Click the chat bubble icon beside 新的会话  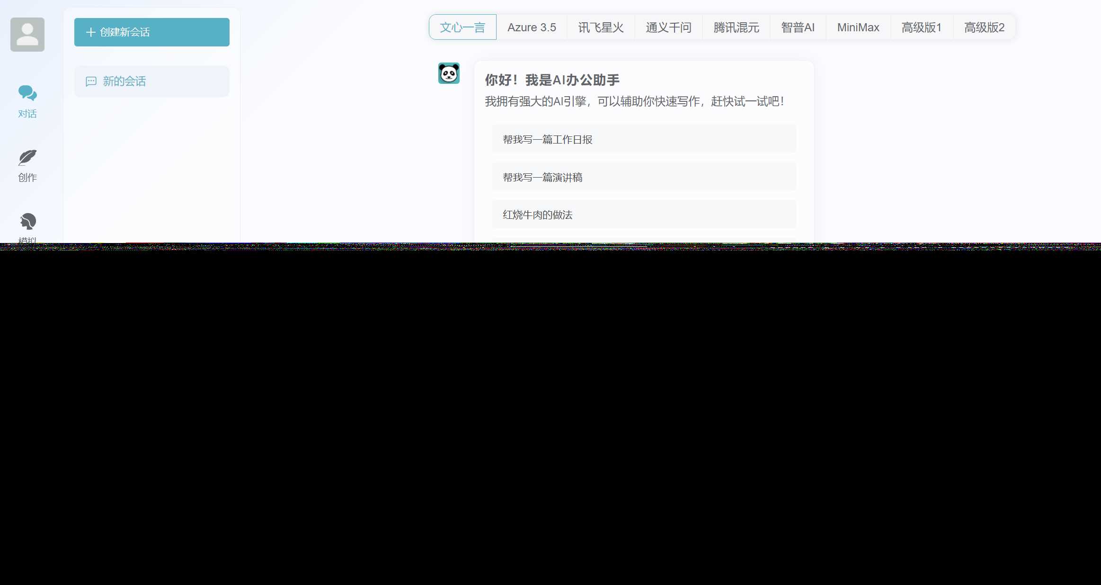(90, 81)
